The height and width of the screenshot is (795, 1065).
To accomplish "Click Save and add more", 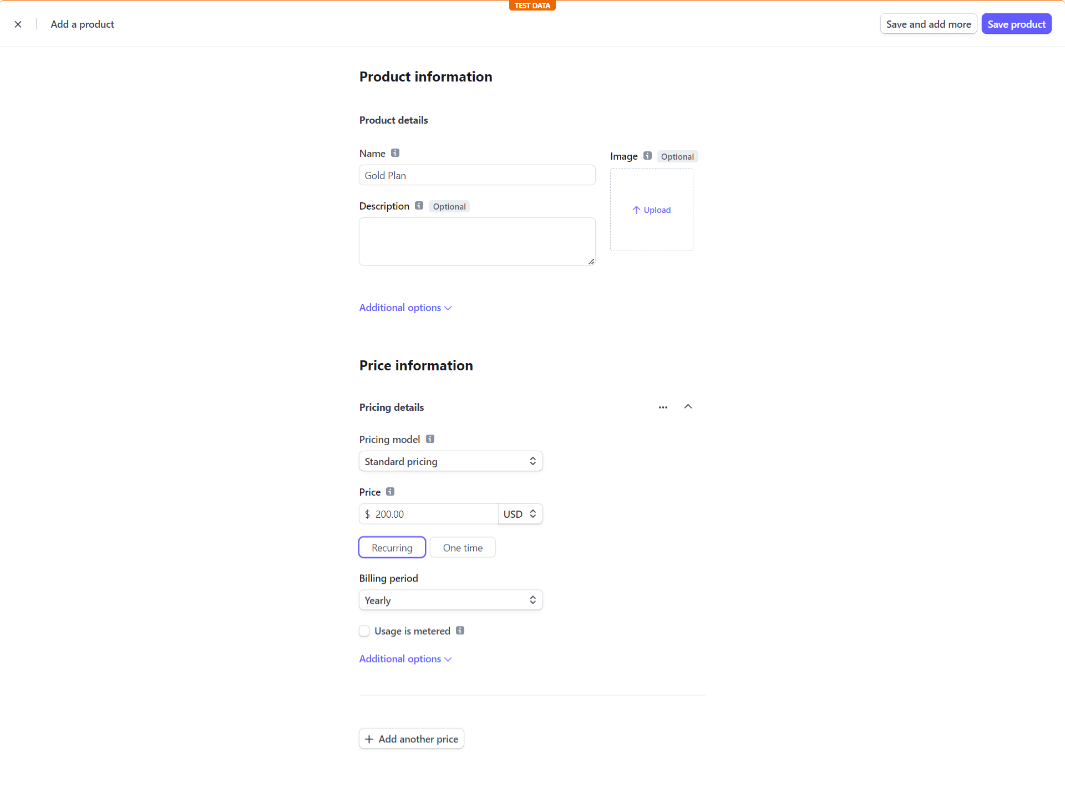I will point(929,24).
